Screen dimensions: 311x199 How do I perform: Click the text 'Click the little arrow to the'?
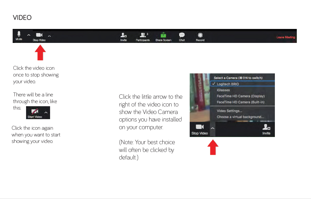click(151, 97)
